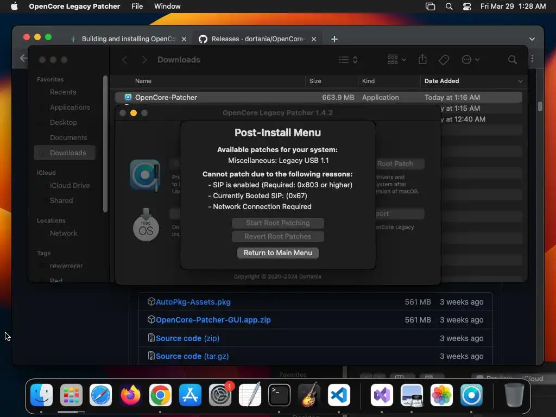Open Firefox from the Dock

pos(130,395)
